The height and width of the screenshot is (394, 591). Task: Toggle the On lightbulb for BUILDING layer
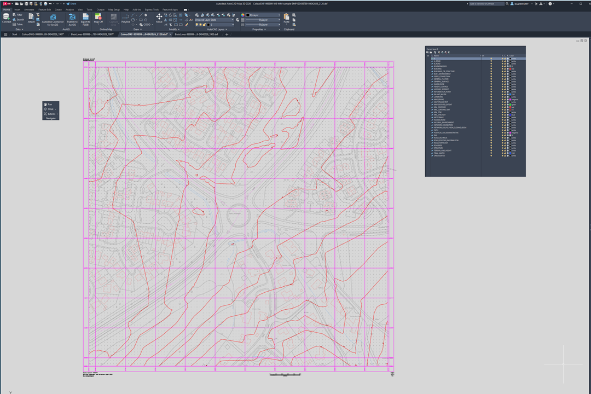click(491, 69)
